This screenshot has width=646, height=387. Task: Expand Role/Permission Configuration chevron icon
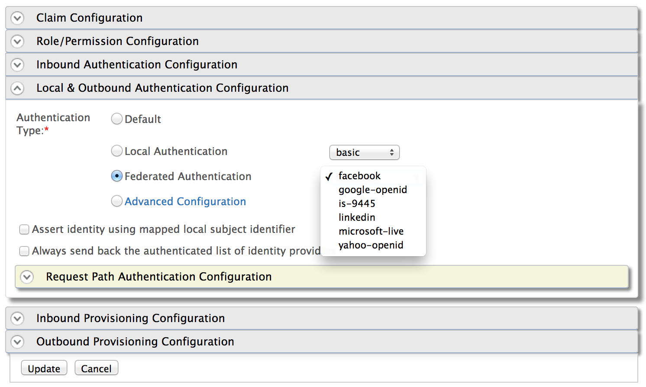[x=17, y=42]
